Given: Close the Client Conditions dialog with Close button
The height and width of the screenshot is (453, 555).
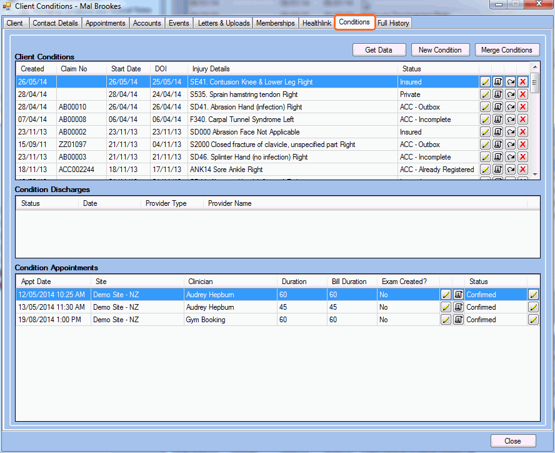Looking at the screenshot, I should click(512, 440).
